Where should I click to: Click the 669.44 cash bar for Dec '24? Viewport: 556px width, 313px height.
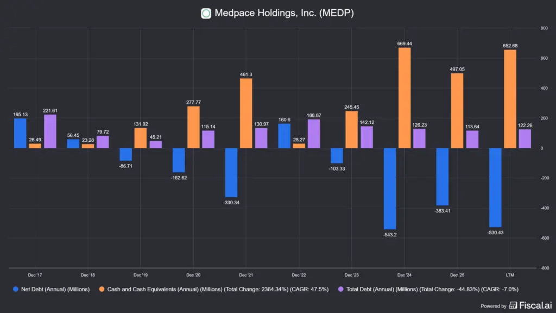(x=405, y=98)
